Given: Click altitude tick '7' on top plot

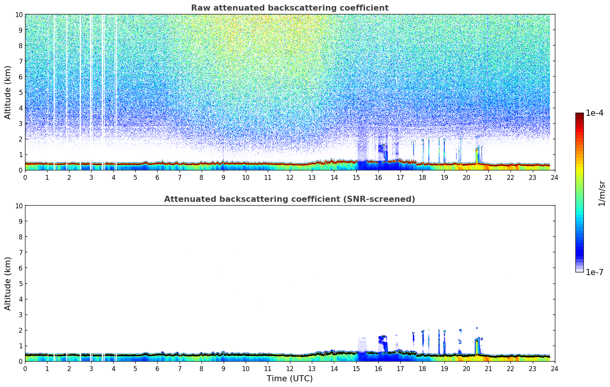Looking at the screenshot, I should [21, 61].
